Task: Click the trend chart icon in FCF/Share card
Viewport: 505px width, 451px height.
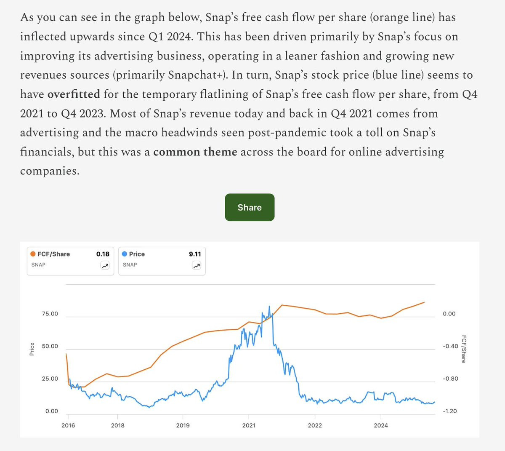Action: [105, 265]
